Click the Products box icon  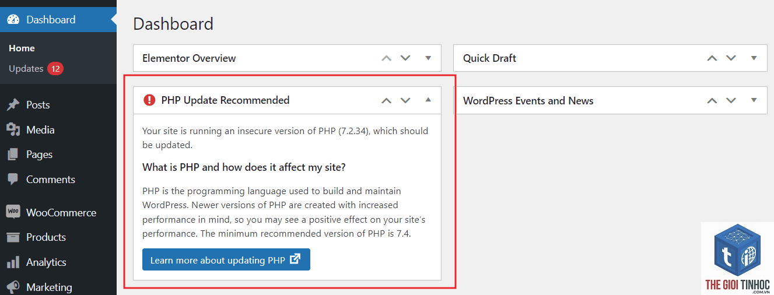pyautogui.click(x=13, y=237)
